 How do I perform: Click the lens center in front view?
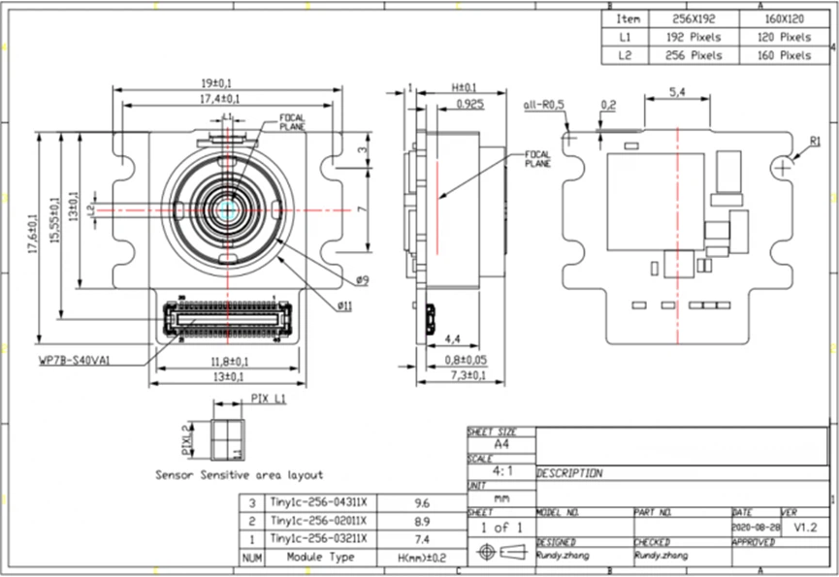click(x=229, y=210)
